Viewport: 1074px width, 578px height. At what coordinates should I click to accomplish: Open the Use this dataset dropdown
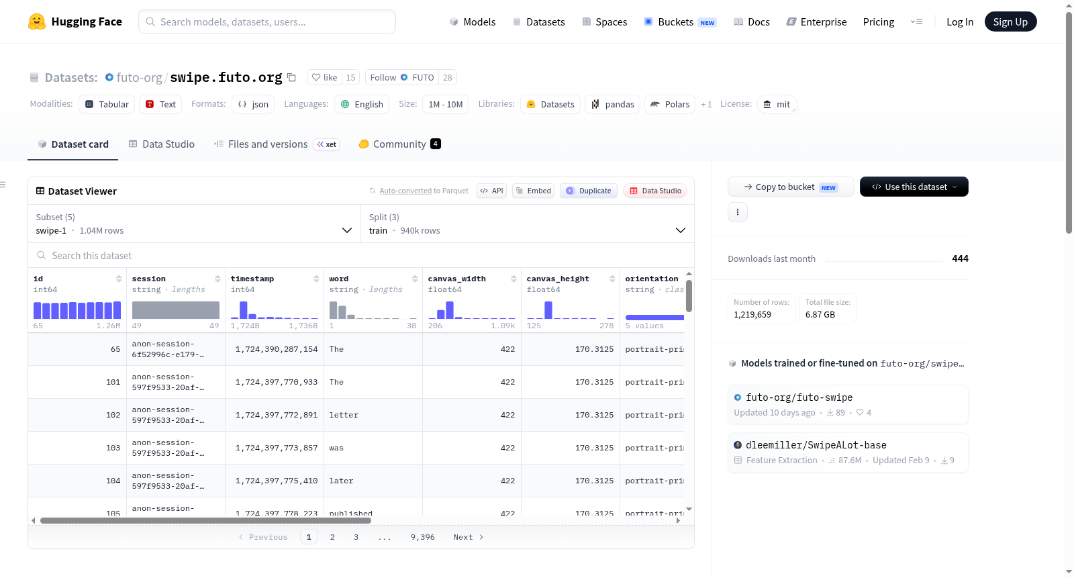(x=914, y=187)
